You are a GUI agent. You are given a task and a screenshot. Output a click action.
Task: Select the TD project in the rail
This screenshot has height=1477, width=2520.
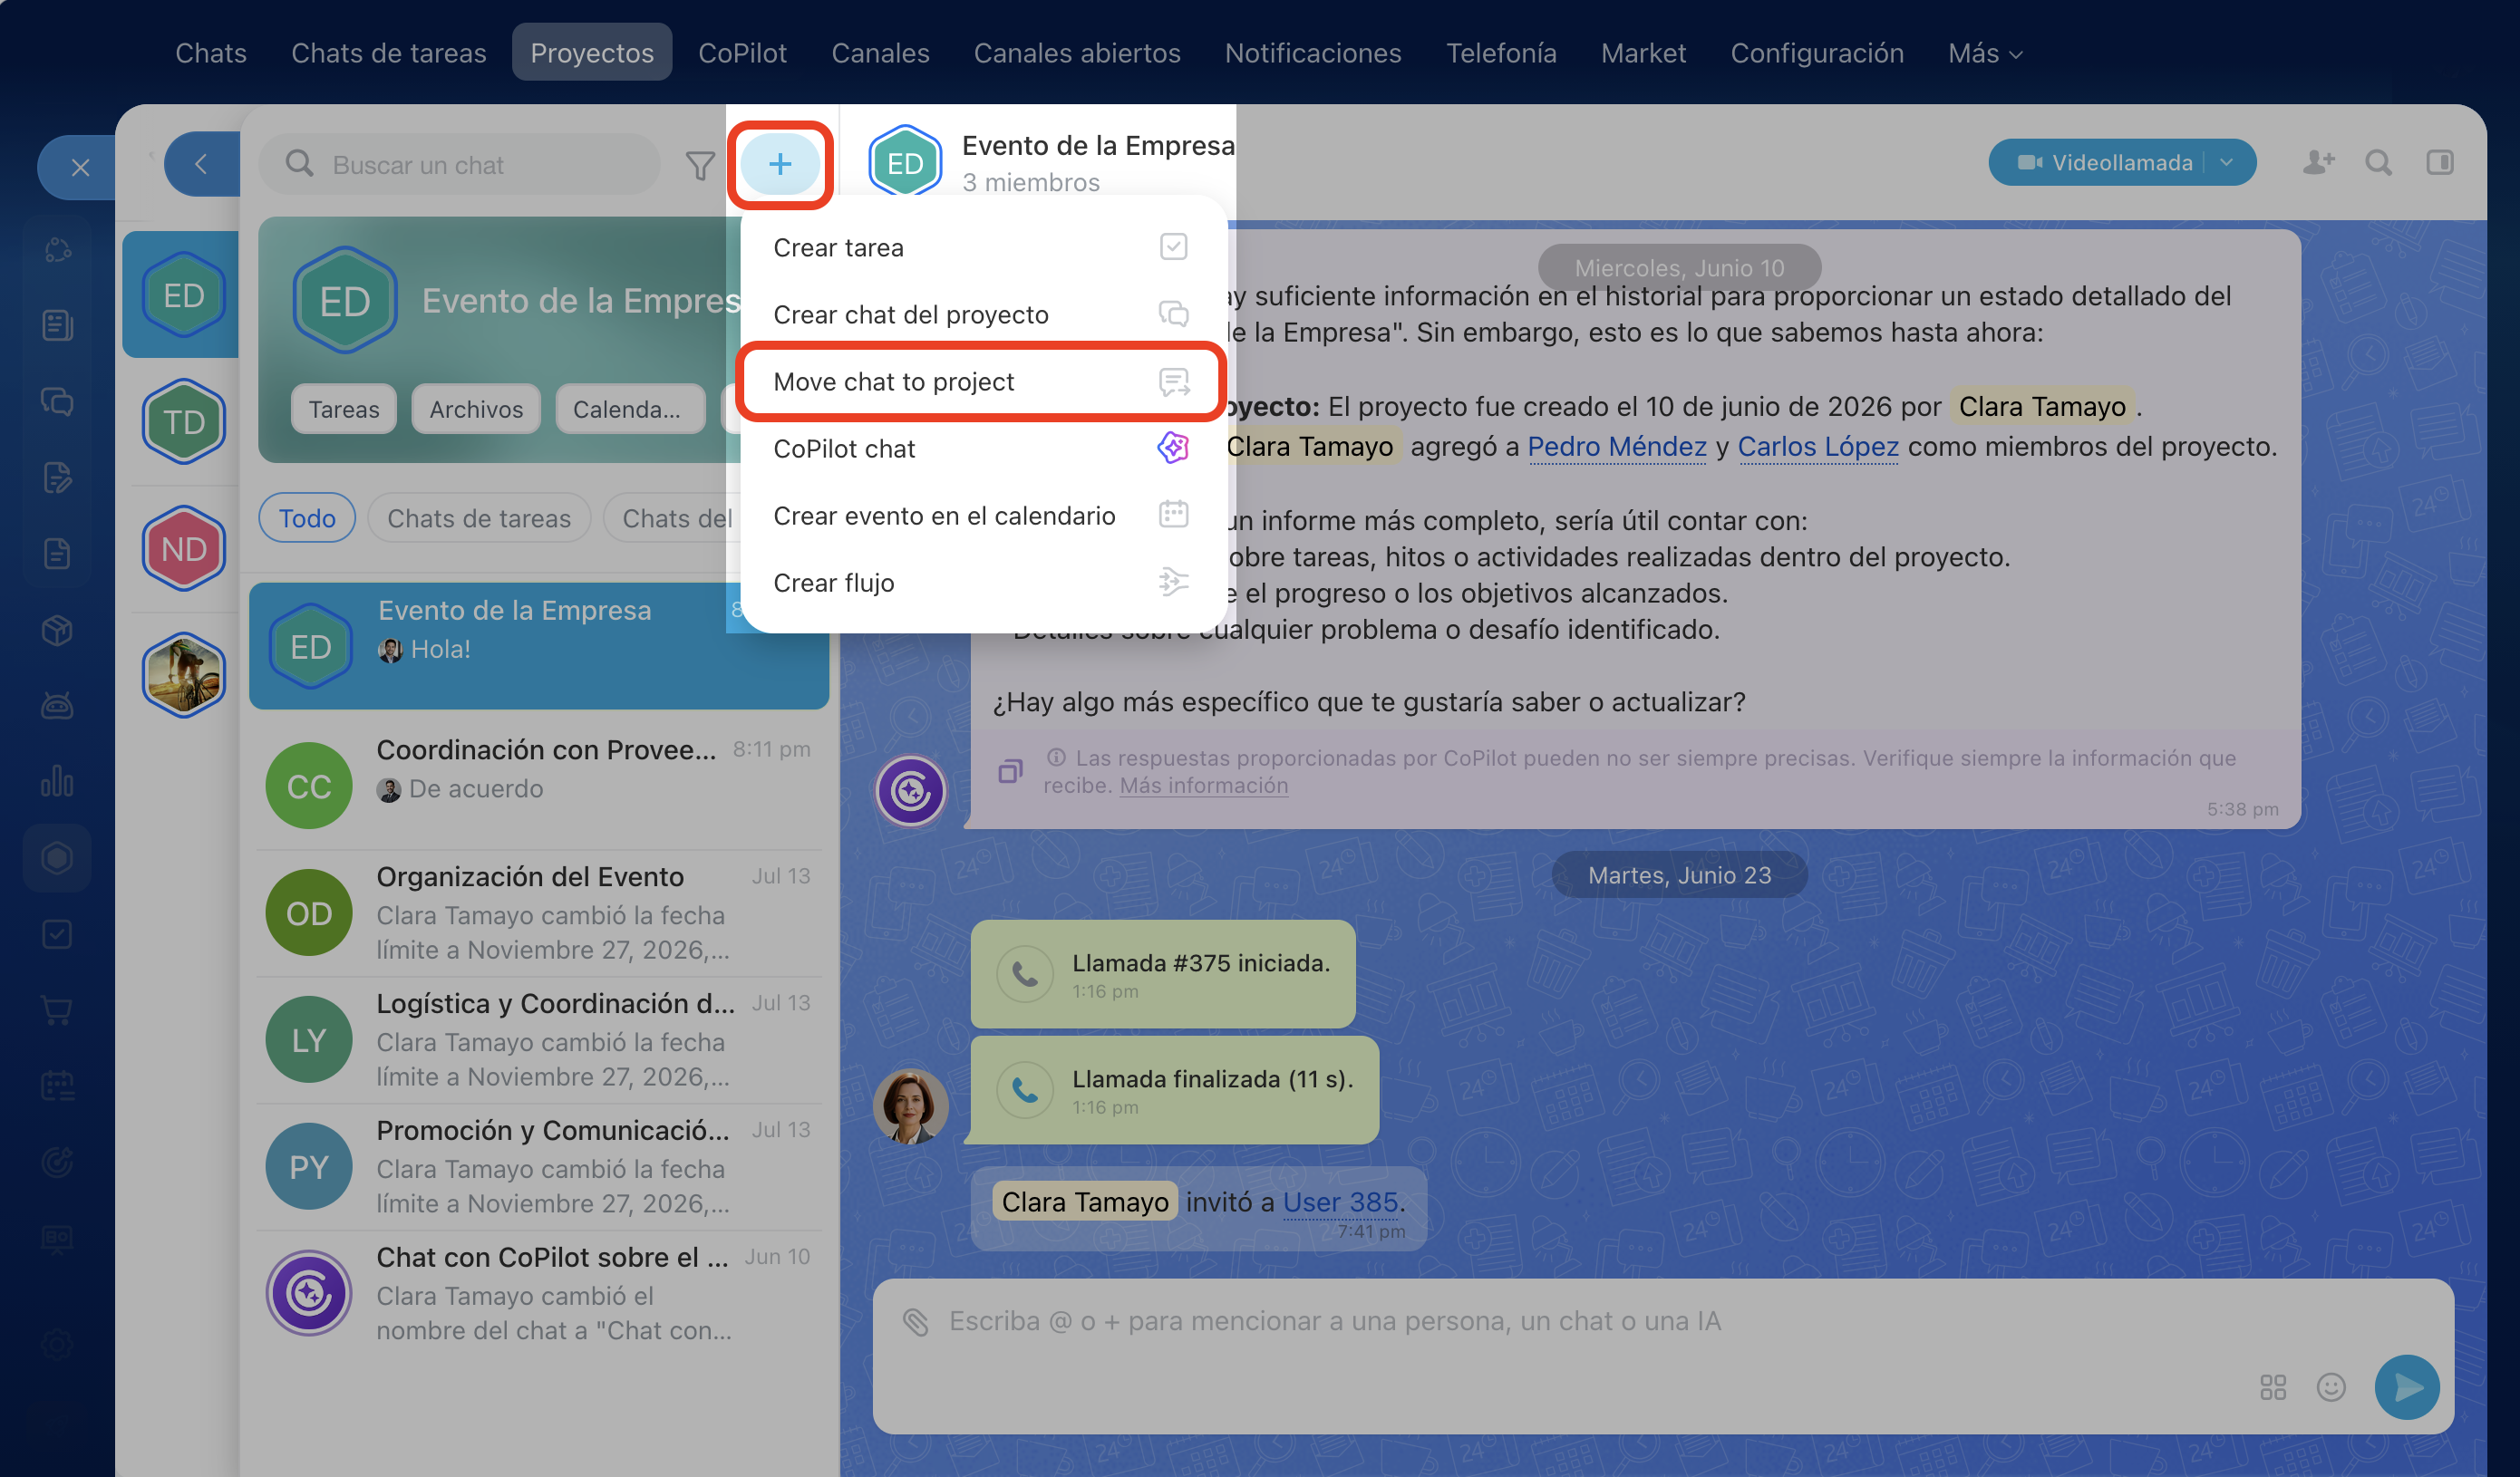point(184,421)
